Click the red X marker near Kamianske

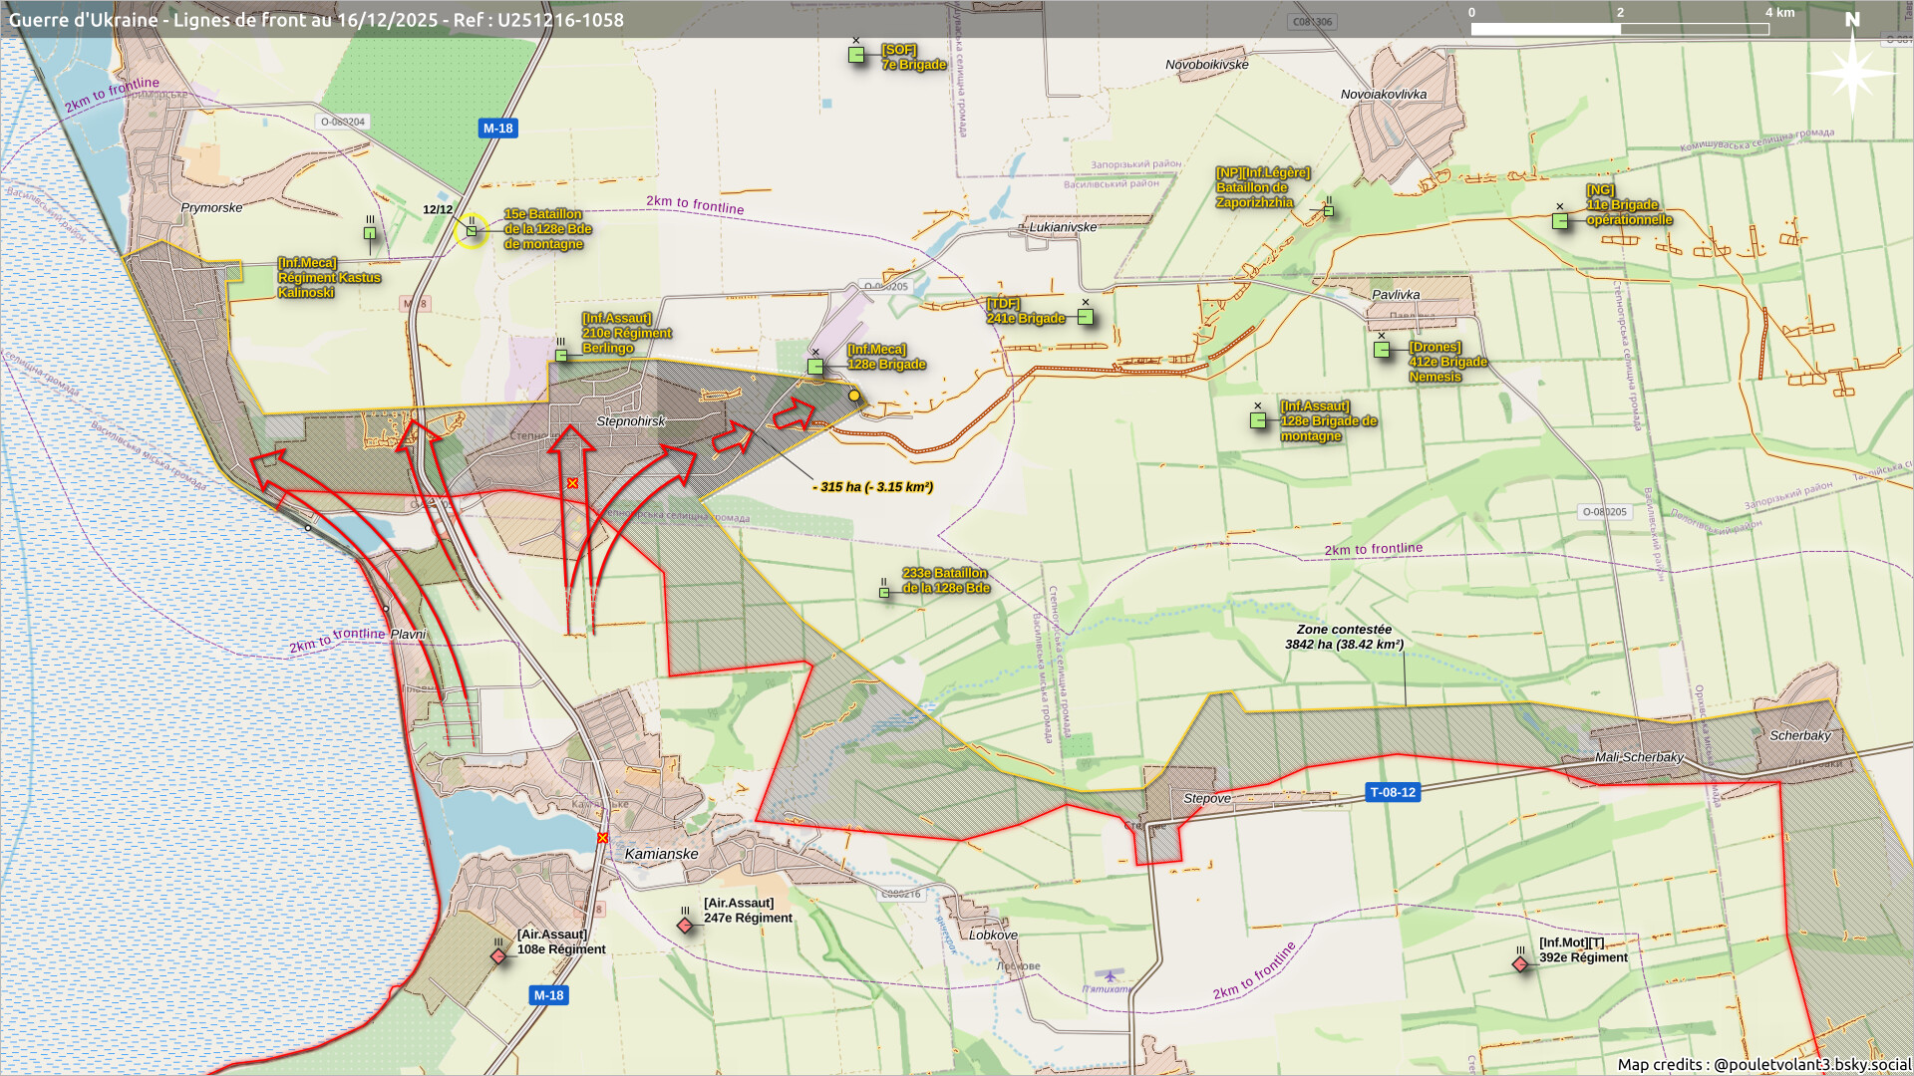coord(602,838)
